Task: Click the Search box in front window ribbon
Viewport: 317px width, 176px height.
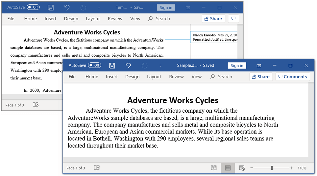Action: (x=225, y=77)
